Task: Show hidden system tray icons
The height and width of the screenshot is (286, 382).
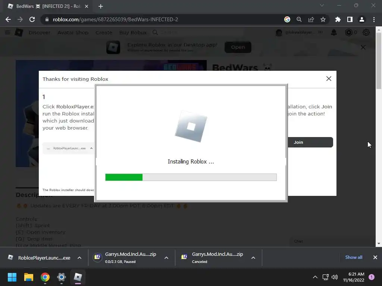Action: point(315,277)
